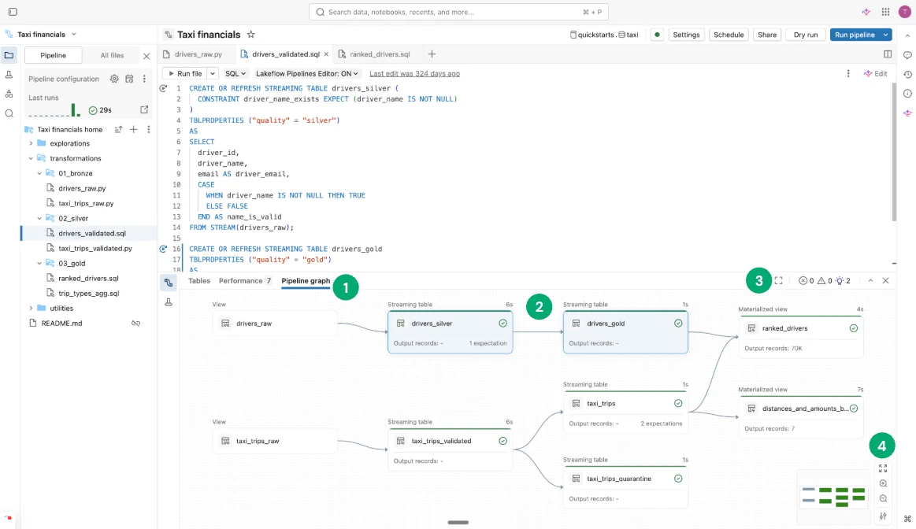Expand the pipeline graph to fullscreen

tap(779, 281)
